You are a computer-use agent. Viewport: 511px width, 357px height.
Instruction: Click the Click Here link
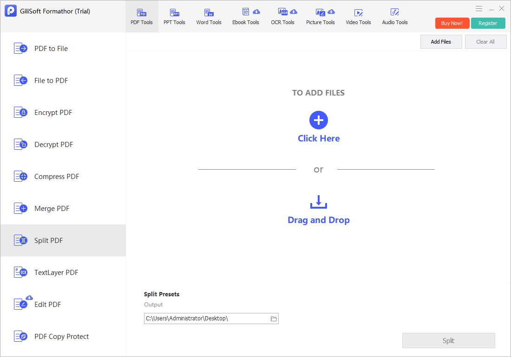tap(319, 138)
